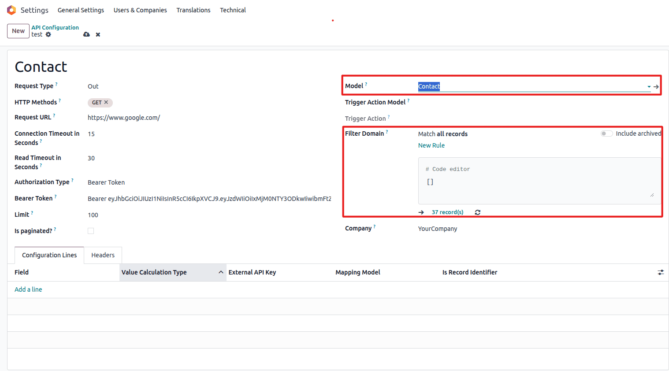
Task: Click the Odoo Settings app logo
Action: click(11, 10)
